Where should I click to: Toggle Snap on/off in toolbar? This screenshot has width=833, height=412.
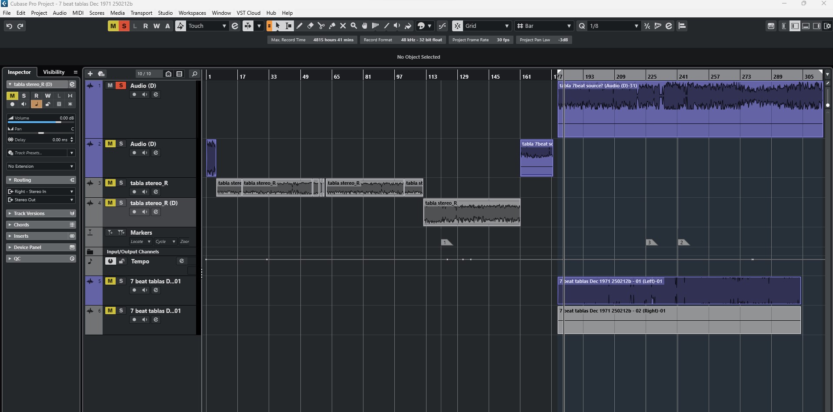pyautogui.click(x=457, y=26)
